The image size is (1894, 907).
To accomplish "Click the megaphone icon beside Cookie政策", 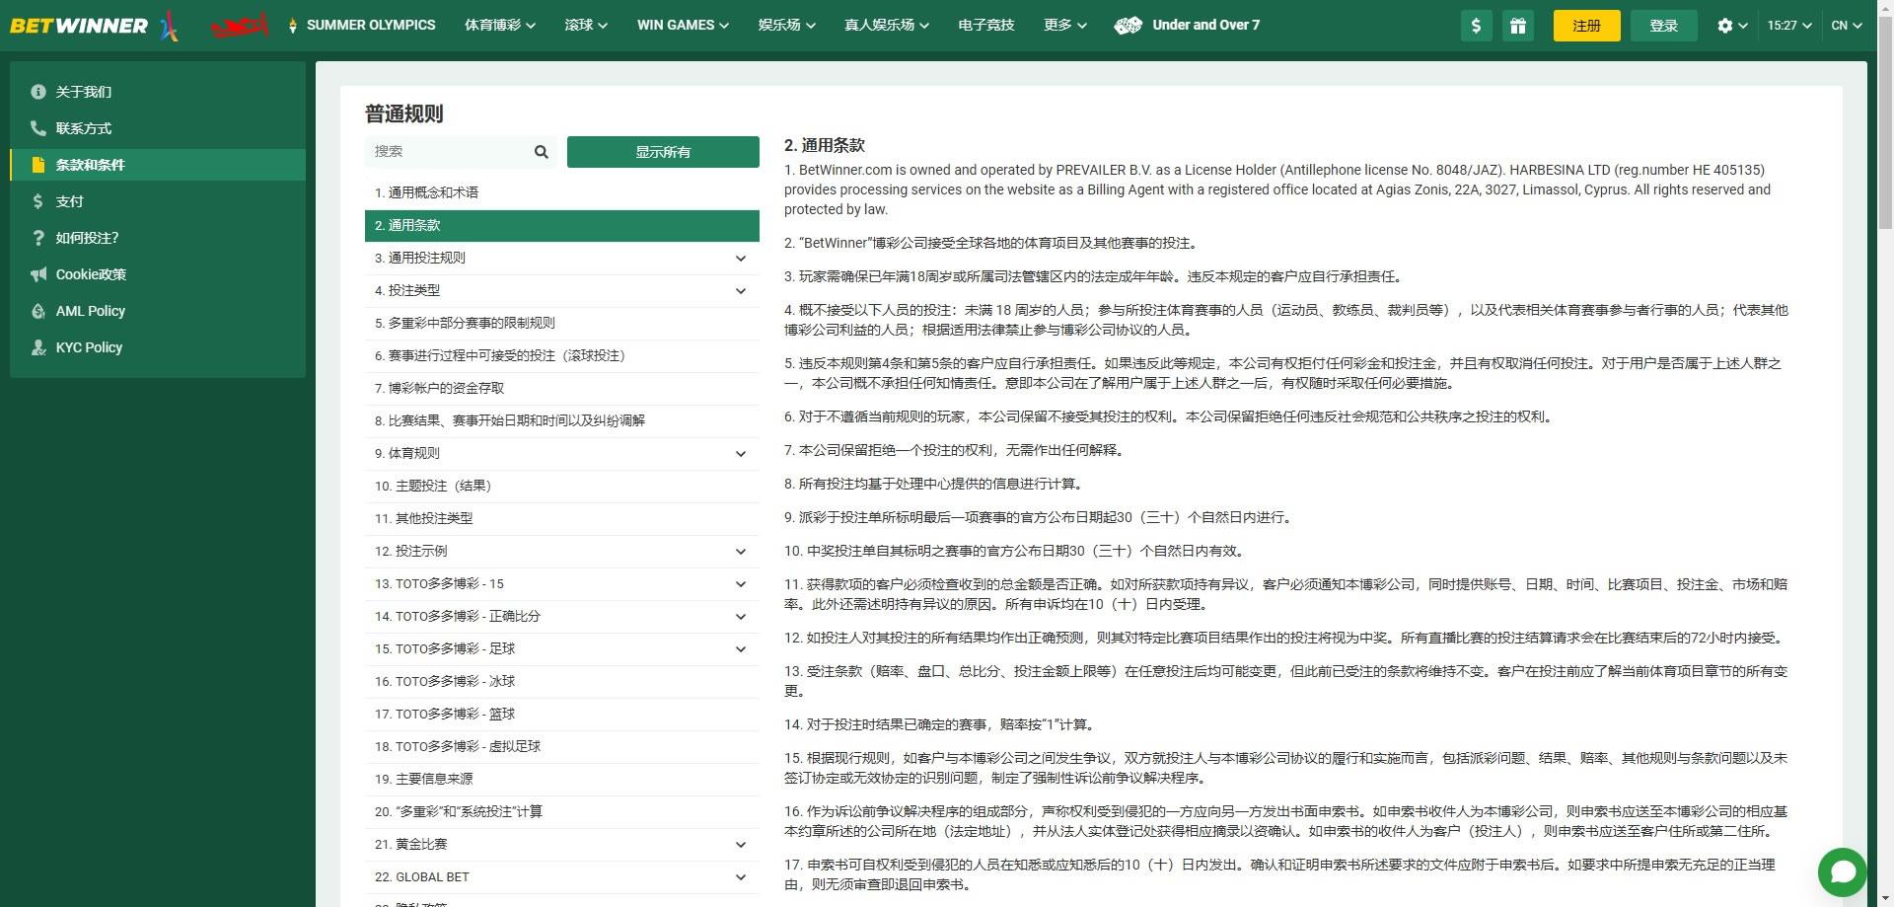I will click(38, 274).
